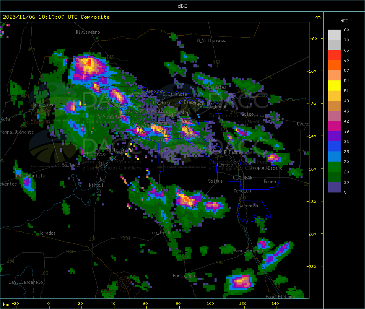This screenshot has width=365, height=309.
Task: Click the 'Bowen' map label
Action: click(x=270, y=182)
